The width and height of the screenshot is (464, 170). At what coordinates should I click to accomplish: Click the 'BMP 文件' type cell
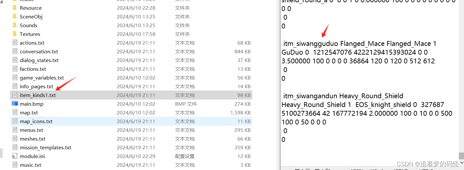[186, 104]
